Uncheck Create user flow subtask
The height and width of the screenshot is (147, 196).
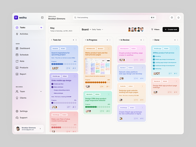[x=52, y=84]
